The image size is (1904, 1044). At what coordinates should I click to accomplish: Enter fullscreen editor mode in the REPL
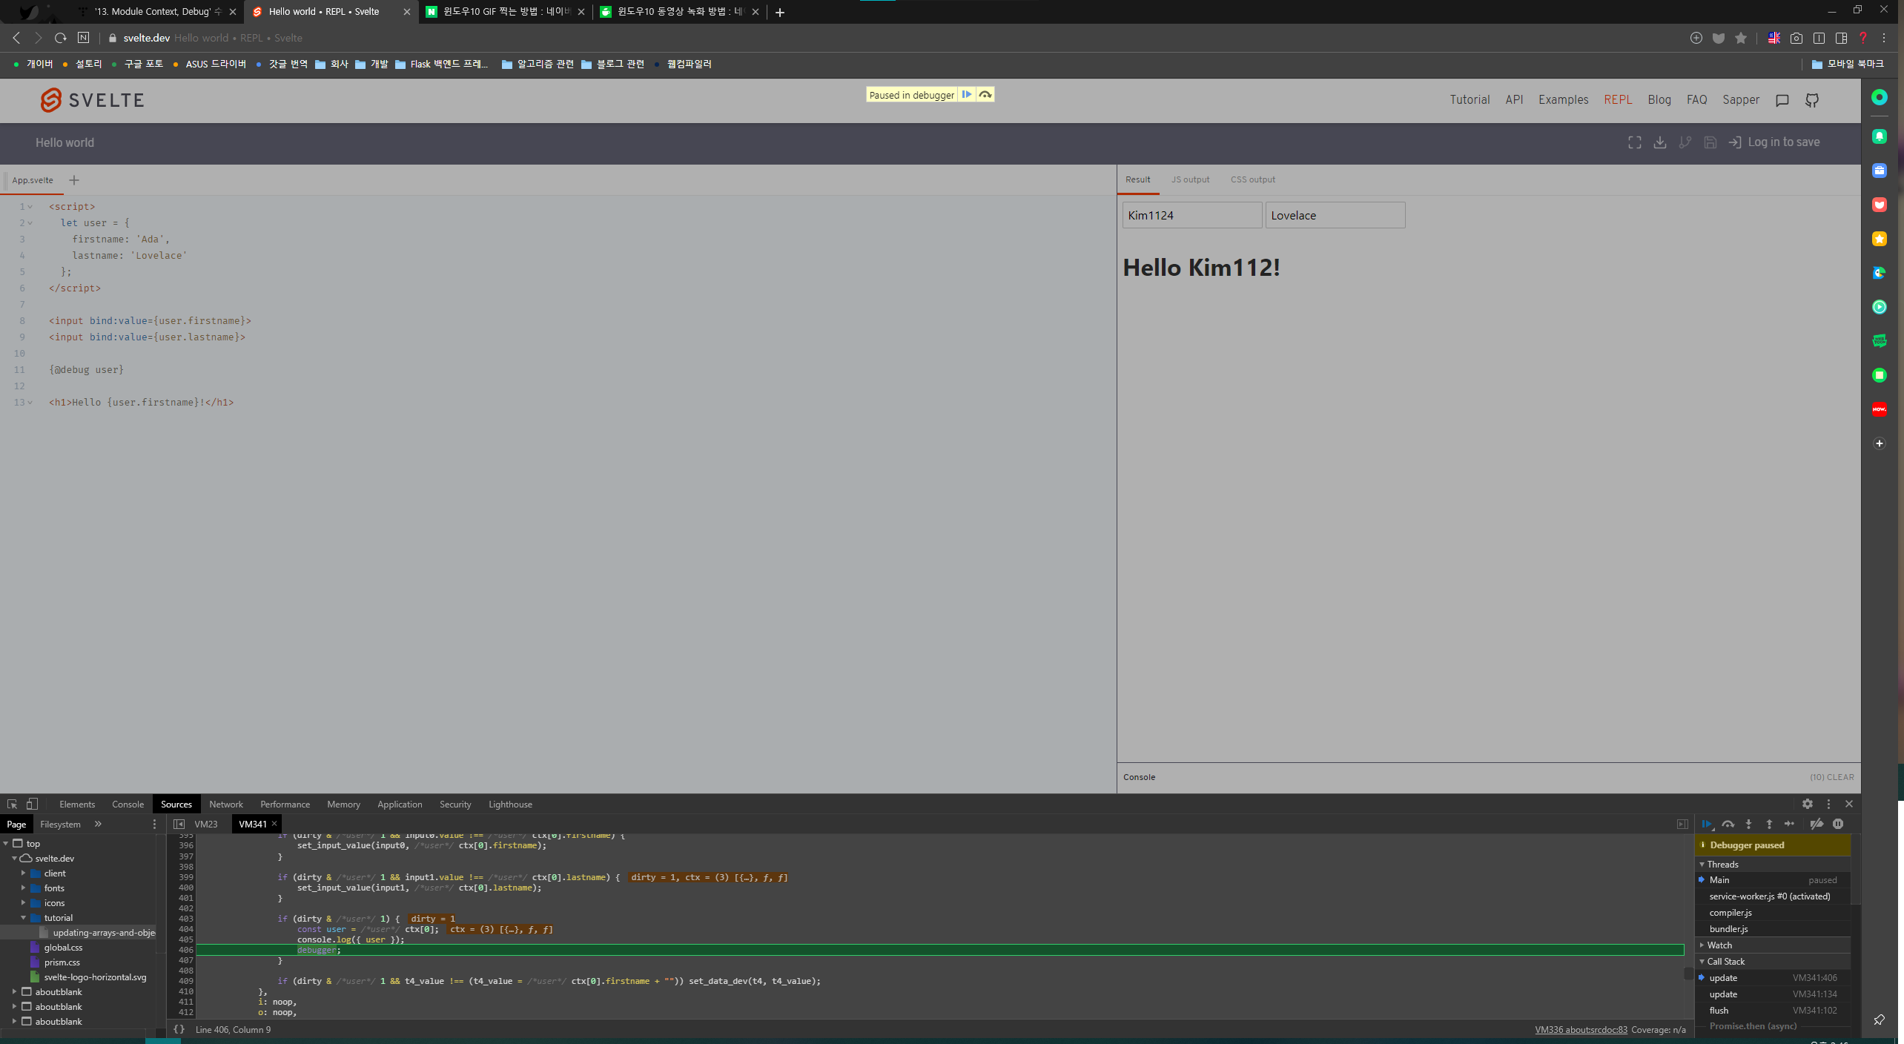pyautogui.click(x=1635, y=142)
